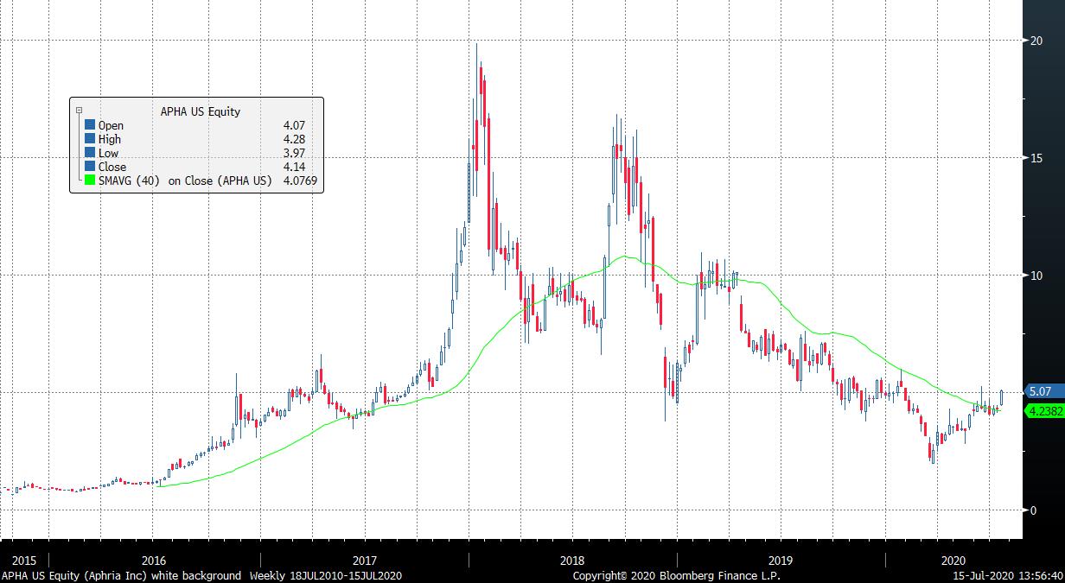Screen dimensions: 1065x583
Task: Collapse the APHA US Equity legend tree
Action: (x=80, y=111)
